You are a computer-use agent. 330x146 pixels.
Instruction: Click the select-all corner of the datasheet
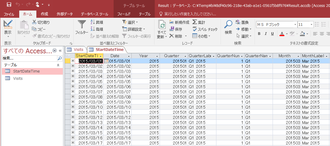[68, 56]
